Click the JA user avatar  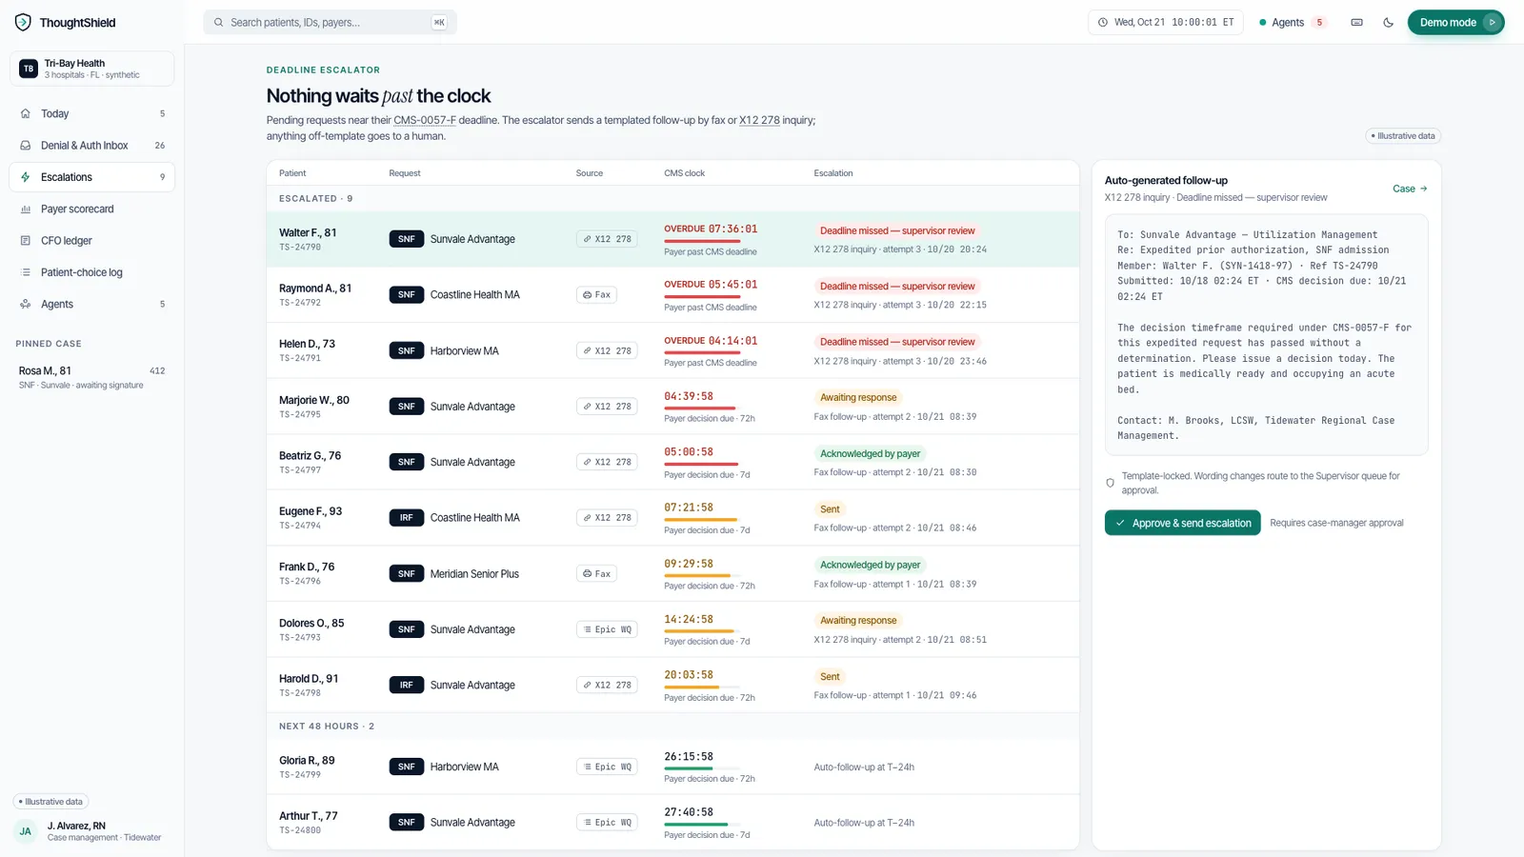click(x=26, y=831)
